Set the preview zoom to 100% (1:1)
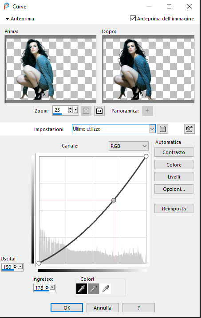The image size is (201, 318). 99,111
